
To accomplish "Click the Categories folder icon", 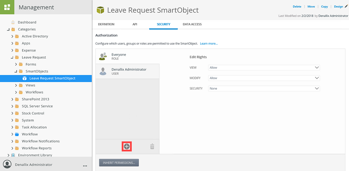I will click(13, 29).
